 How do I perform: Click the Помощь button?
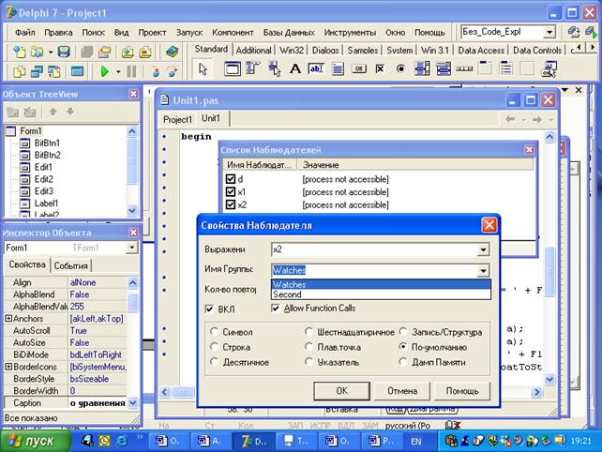coord(462,391)
